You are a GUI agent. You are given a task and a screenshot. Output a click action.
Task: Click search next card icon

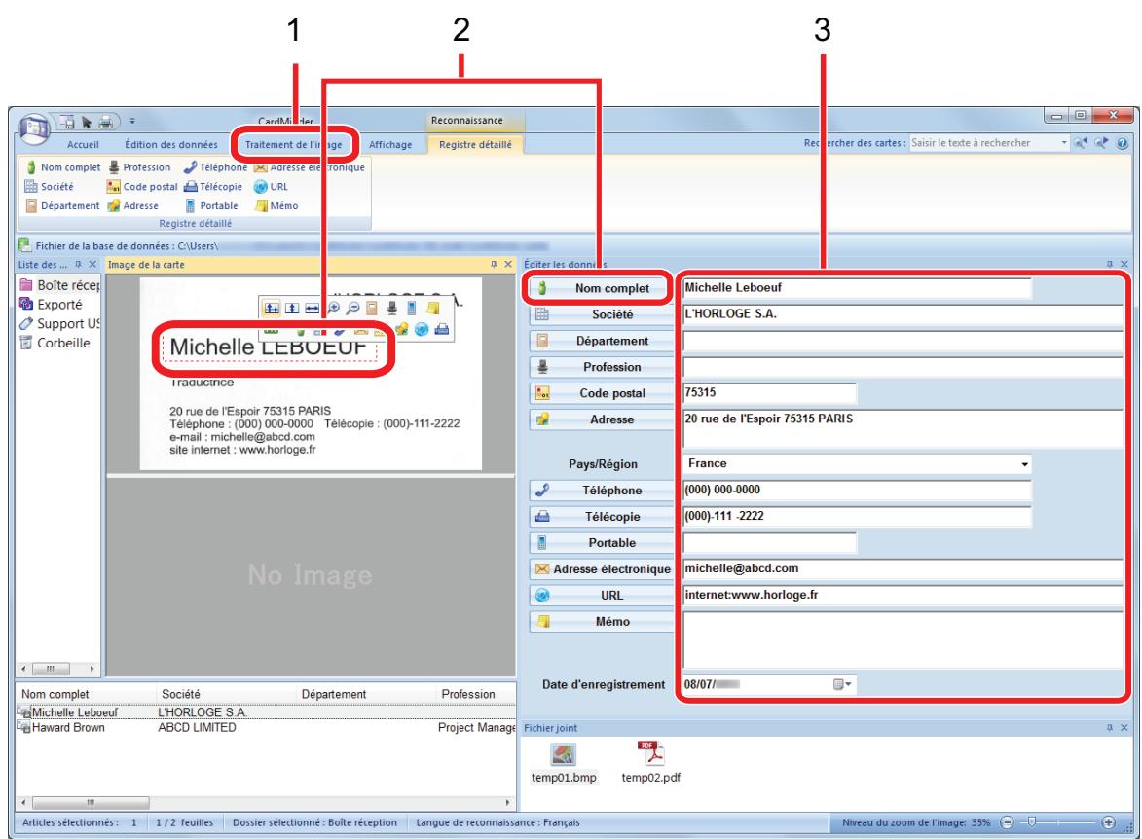click(1100, 143)
